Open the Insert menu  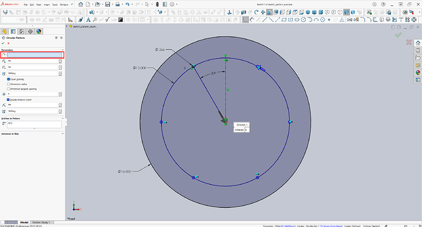click(x=46, y=4)
